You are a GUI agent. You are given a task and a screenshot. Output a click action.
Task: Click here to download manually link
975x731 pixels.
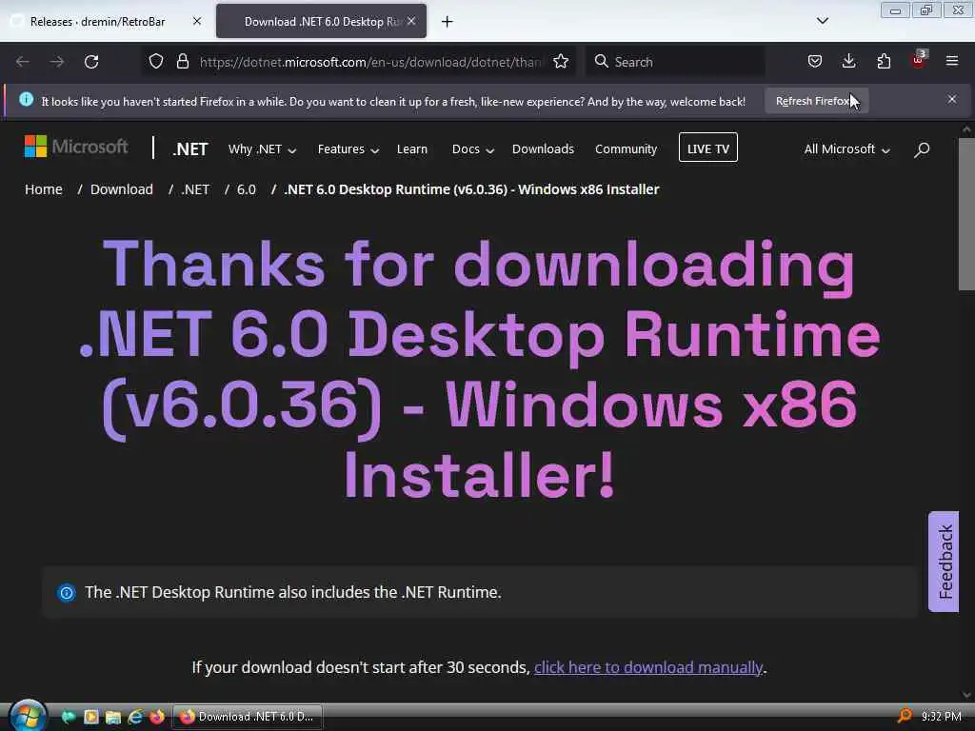click(x=647, y=667)
